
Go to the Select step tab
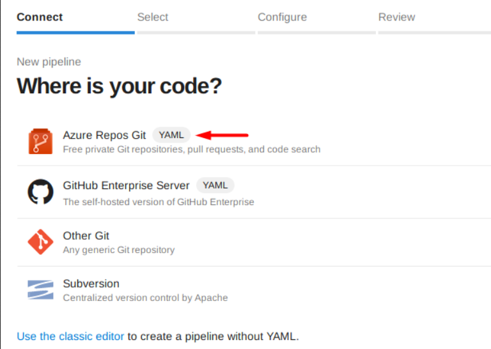point(153,17)
